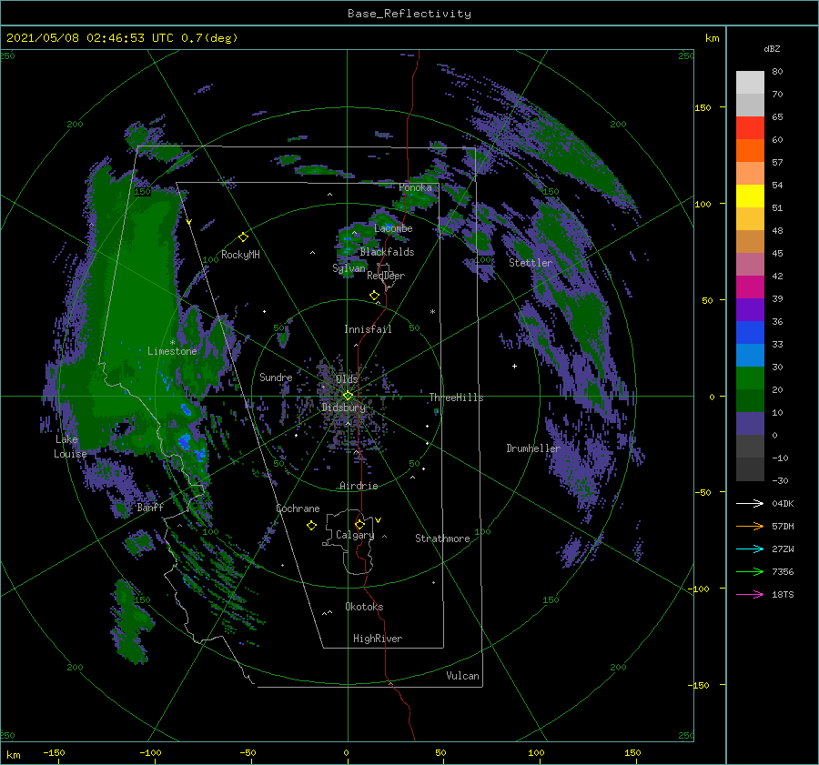819x765 pixels.
Task: Click the Okotoks city label
Action: tap(364, 607)
